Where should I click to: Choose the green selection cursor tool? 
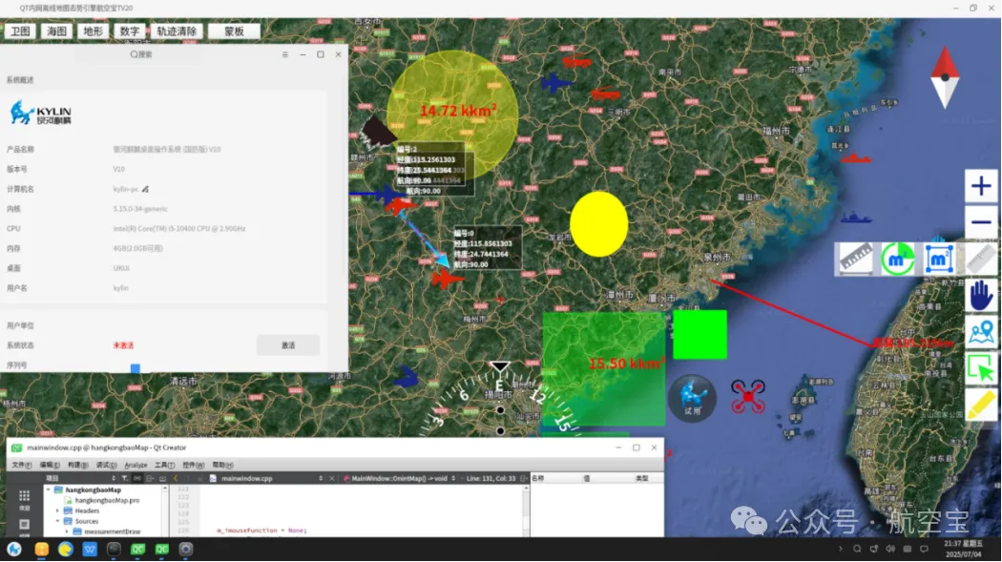tap(981, 368)
